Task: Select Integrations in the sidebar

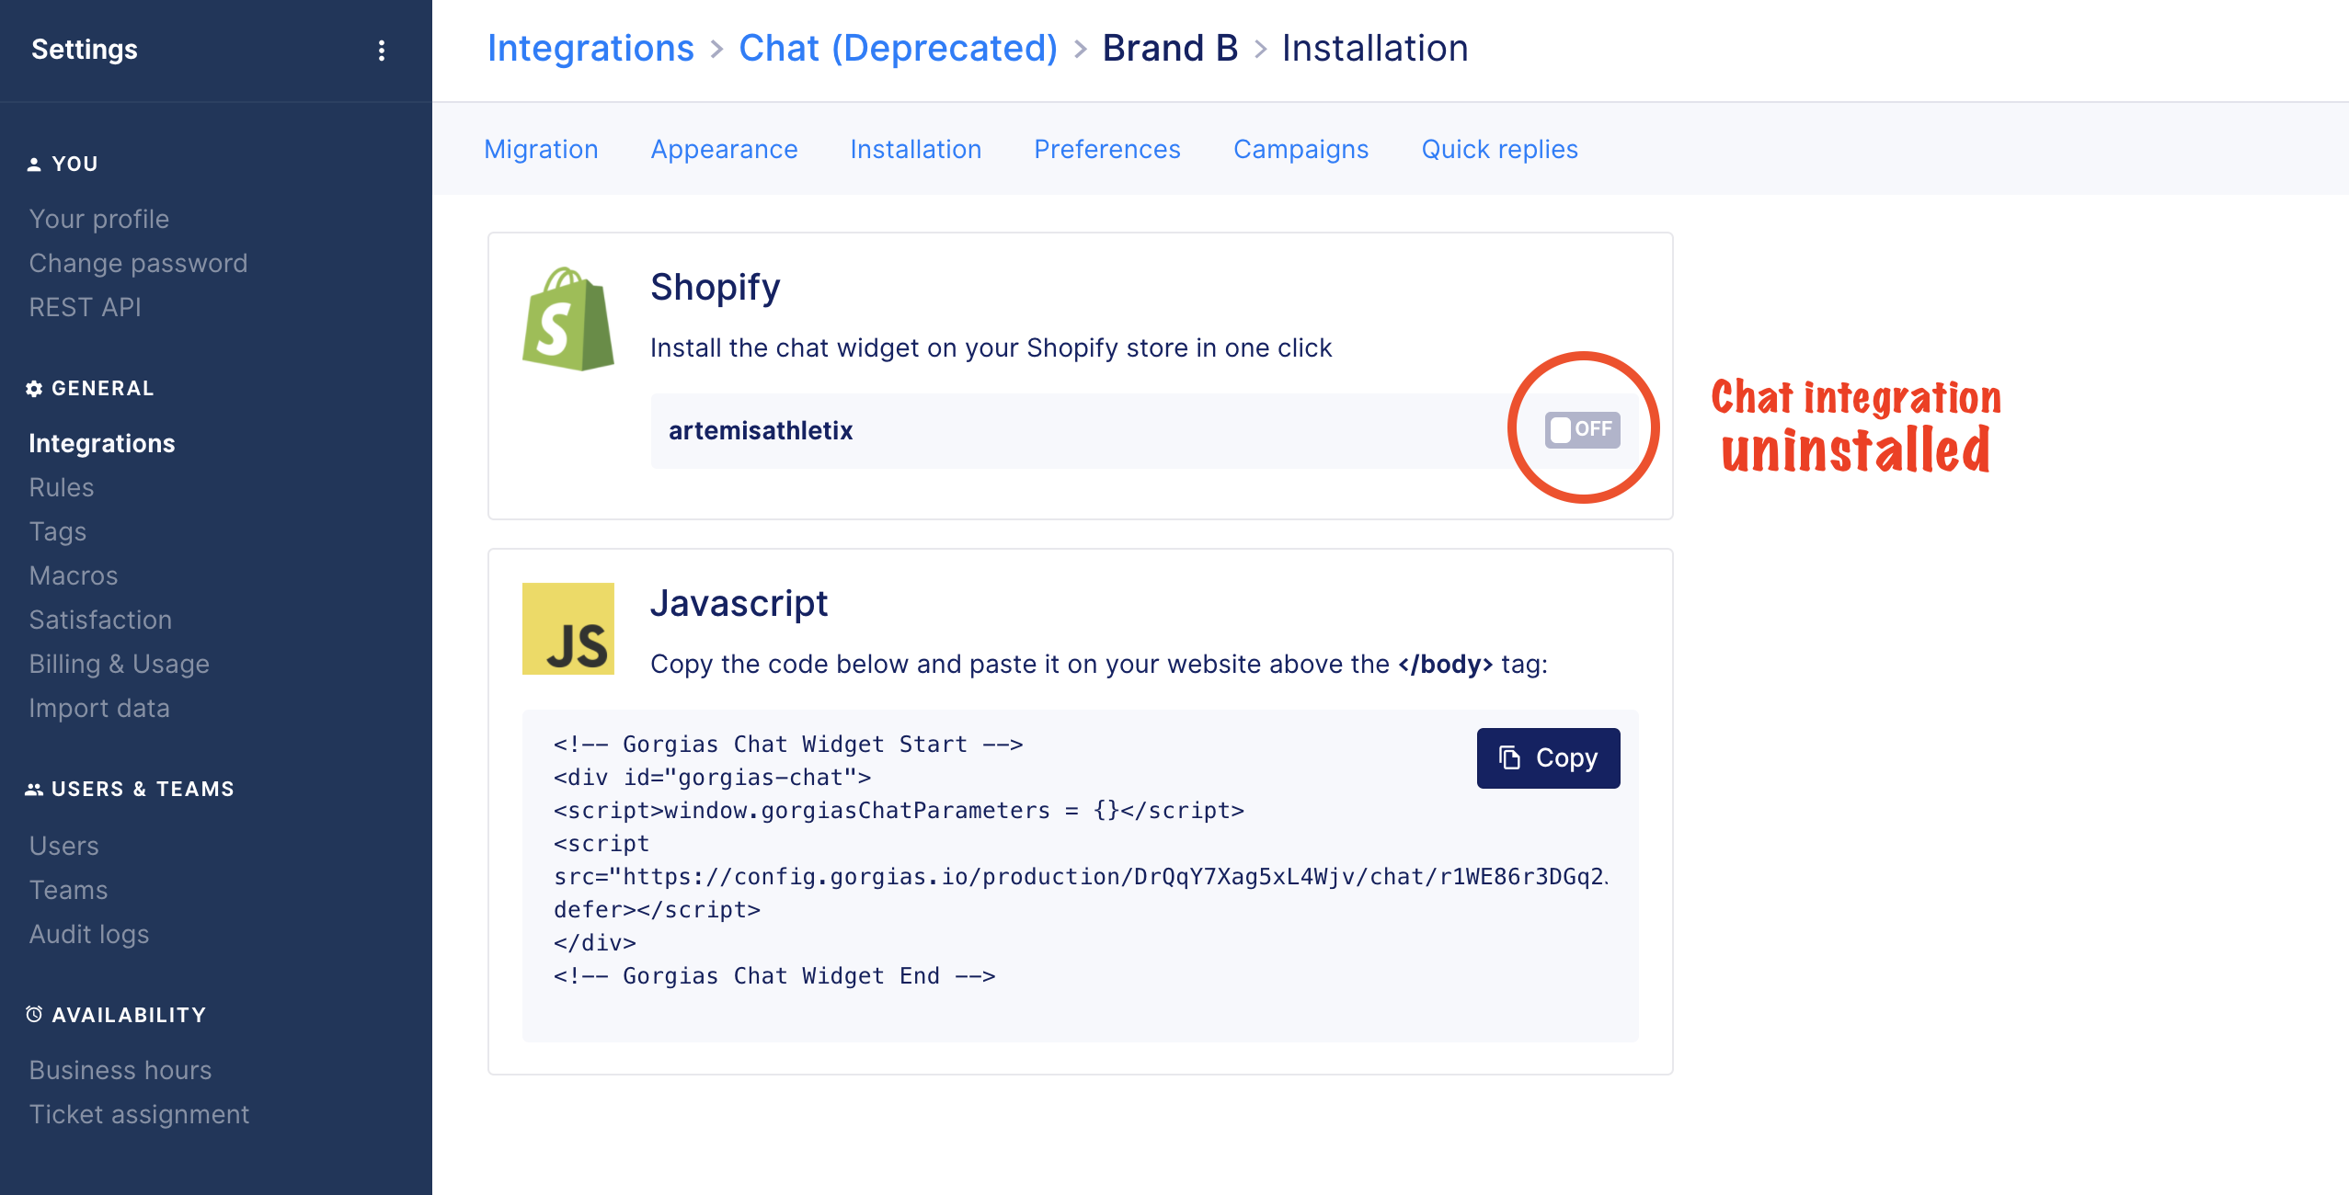Action: tap(101, 443)
